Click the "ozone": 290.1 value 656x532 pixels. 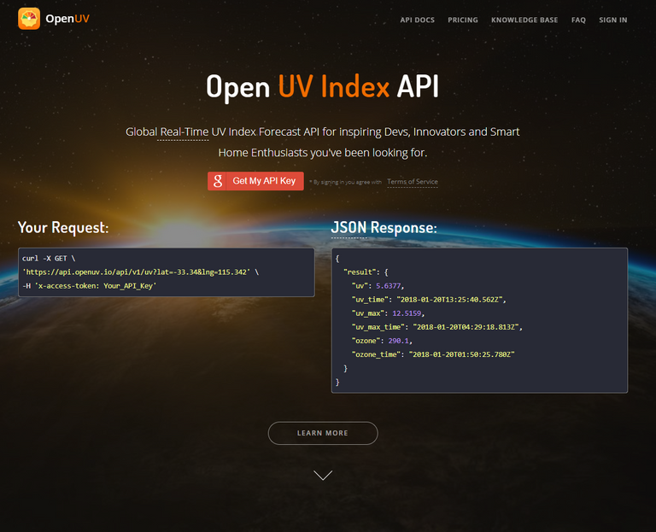399,341
